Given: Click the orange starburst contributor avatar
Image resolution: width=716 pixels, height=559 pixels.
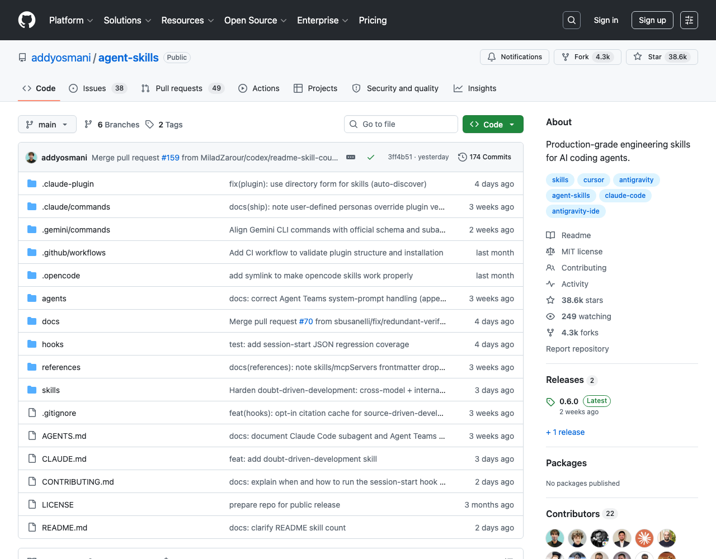Looking at the screenshot, I should 644,538.
